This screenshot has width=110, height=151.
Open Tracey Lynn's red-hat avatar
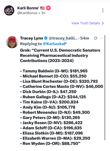point(12,42)
